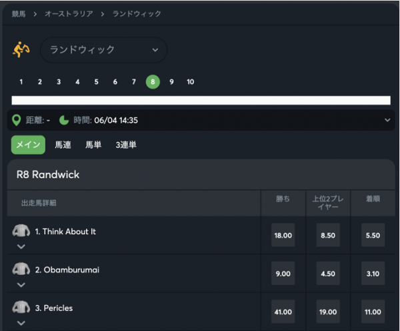Click the 3. Pericles runner name
Viewport: 400px width, 331px height.
tap(54, 308)
